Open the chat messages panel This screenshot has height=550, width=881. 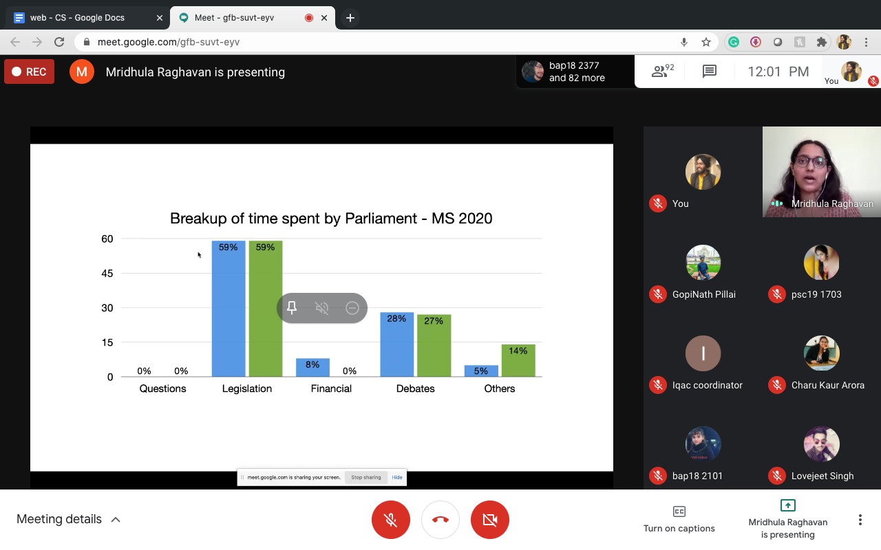click(709, 71)
